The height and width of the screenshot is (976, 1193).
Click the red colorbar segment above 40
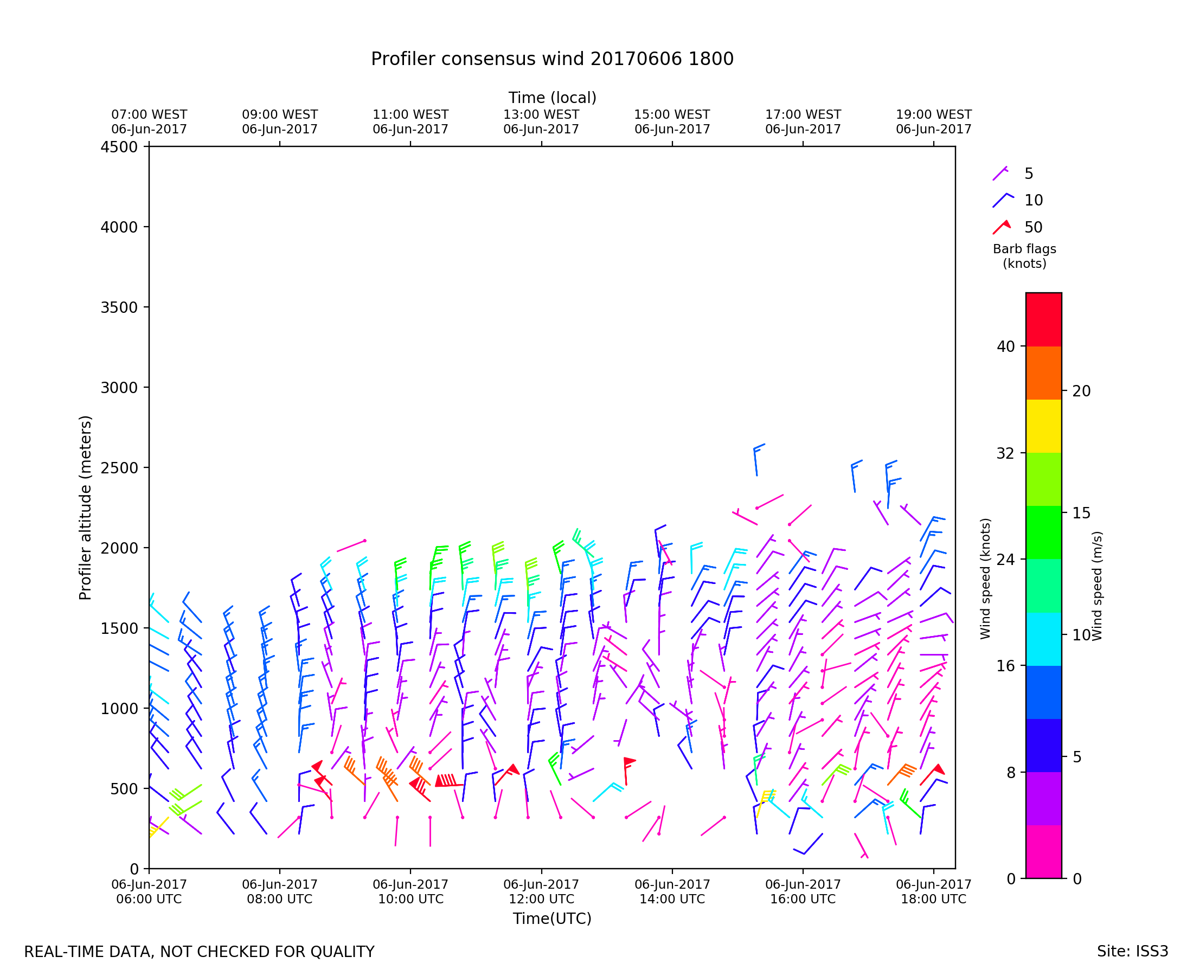point(1043,319)
